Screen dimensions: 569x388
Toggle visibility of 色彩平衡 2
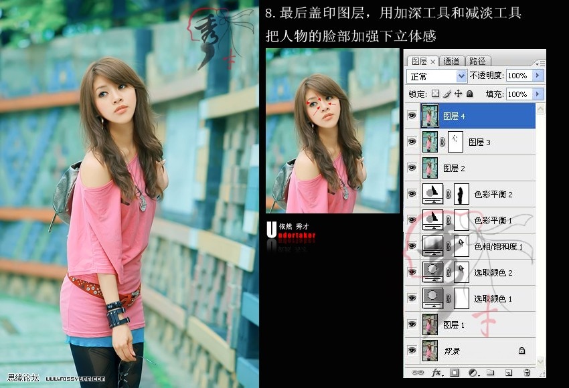coord(412,193)
